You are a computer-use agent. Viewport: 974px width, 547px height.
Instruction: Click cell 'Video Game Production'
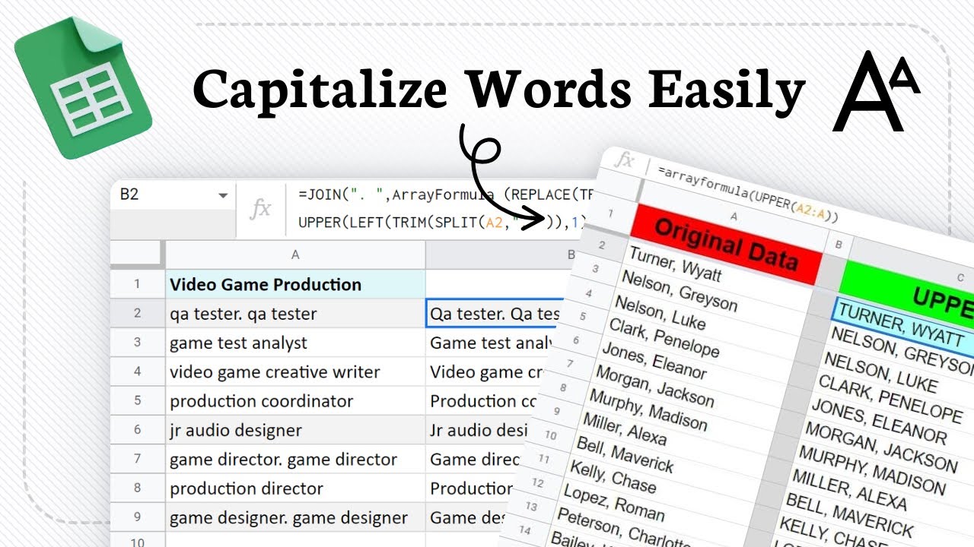pos(295,284)
